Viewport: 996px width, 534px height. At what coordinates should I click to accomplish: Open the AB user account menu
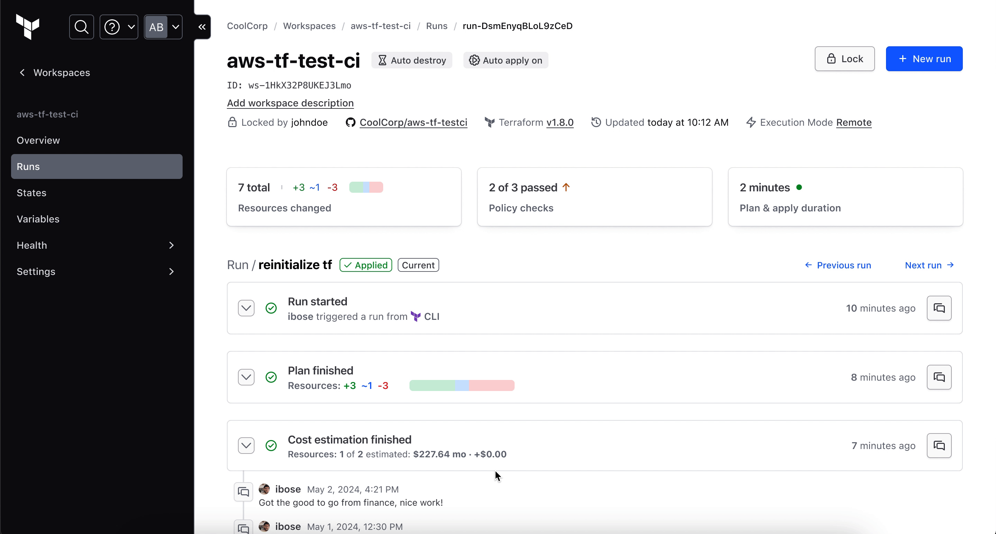point(163,27)
